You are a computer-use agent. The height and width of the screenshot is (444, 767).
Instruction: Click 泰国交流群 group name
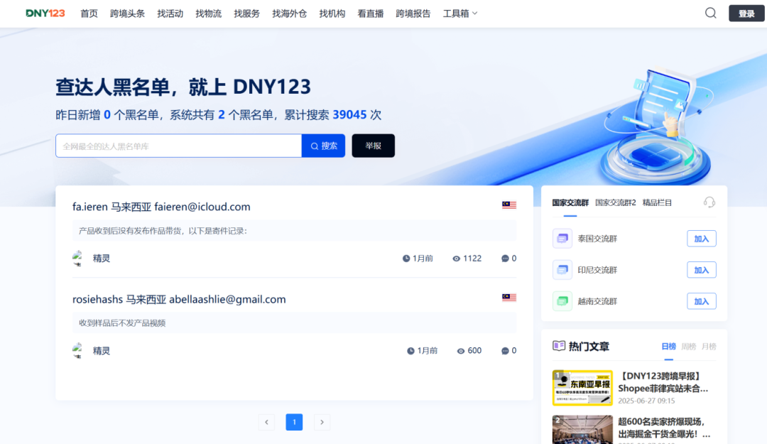coord(597,239)
